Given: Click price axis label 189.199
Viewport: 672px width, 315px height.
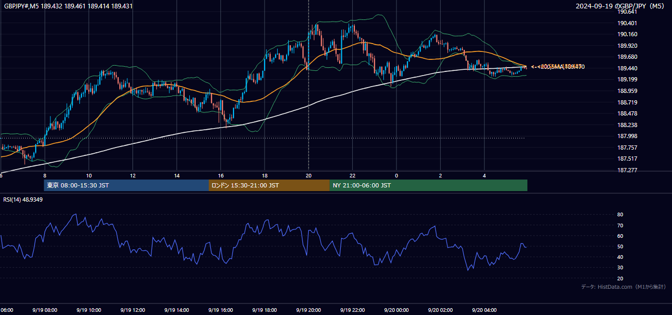Looking at the screenshot, I should tap(628, 79).
